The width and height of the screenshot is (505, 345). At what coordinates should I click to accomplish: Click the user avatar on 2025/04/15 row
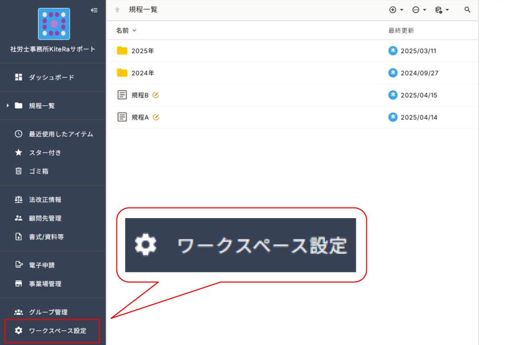(x=393, y=95)
